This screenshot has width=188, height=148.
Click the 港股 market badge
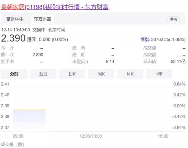[173, 19]
